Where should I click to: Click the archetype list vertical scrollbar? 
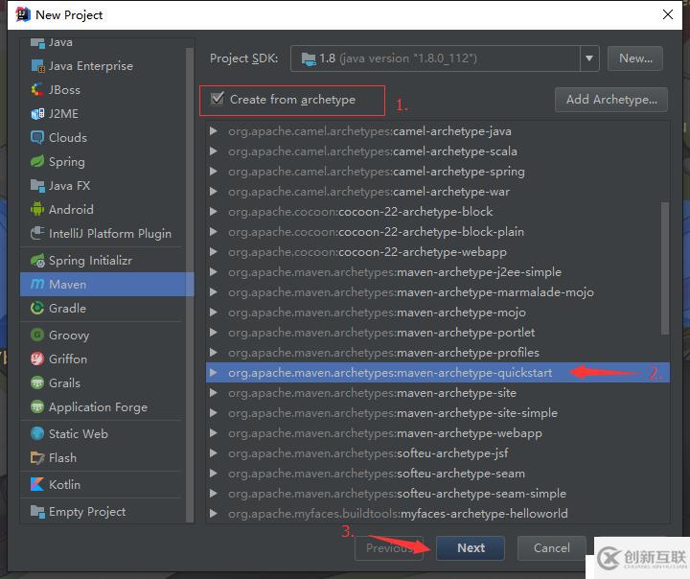point(665,267)
